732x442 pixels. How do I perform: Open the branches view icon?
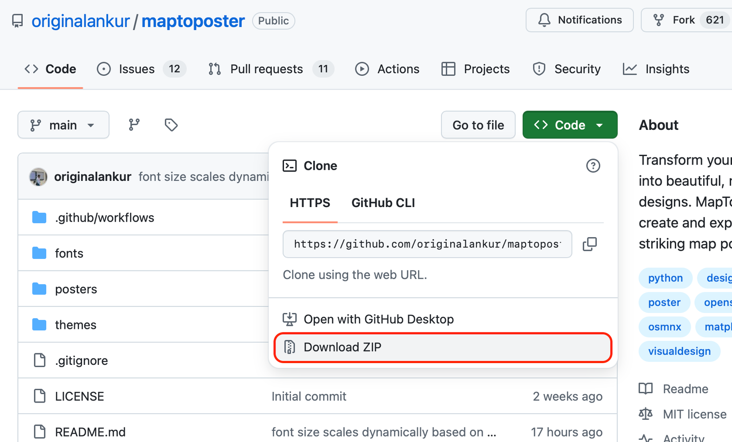[x=134, y=125]
